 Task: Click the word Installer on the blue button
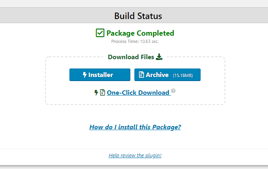pyautogui.click(x=101, y=75)
